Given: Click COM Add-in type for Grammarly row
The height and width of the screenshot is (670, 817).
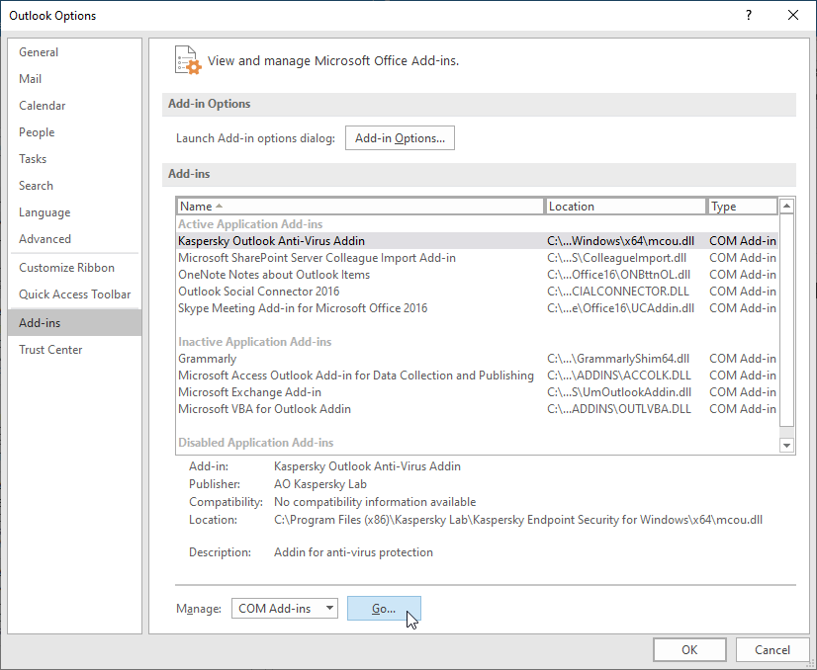Looking at the screenshot, I should pos(743,359).
